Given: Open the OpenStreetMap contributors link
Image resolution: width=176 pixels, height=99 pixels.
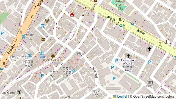Looking at the screenshot, I should pos(154,97).
